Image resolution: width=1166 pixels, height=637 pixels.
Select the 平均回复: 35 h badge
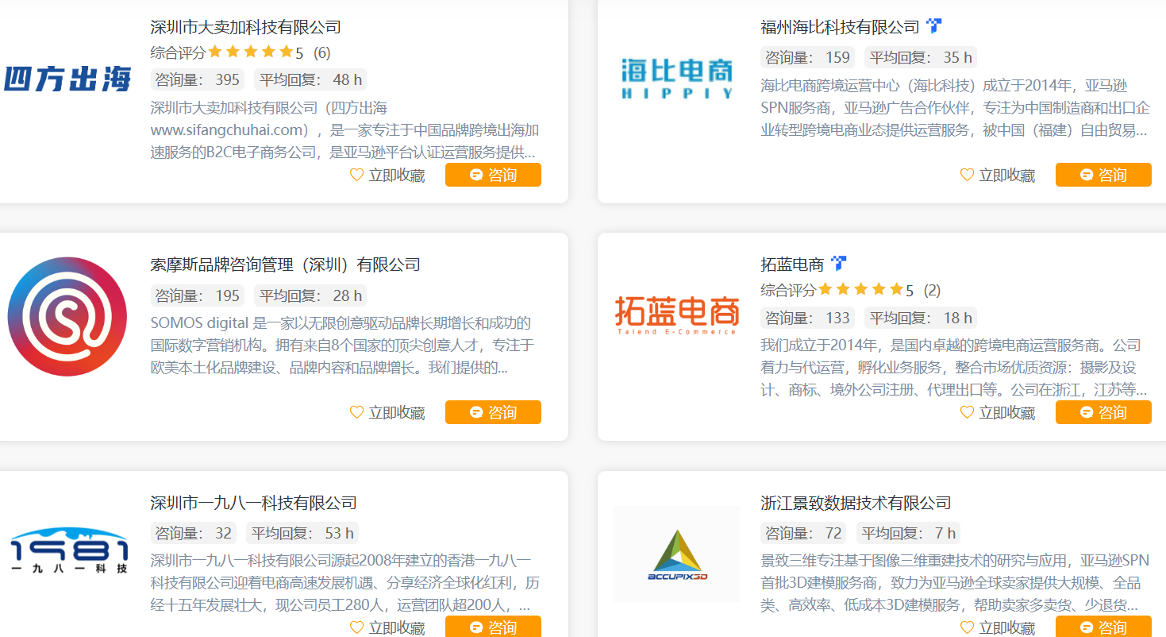click(x=921, y=57)
